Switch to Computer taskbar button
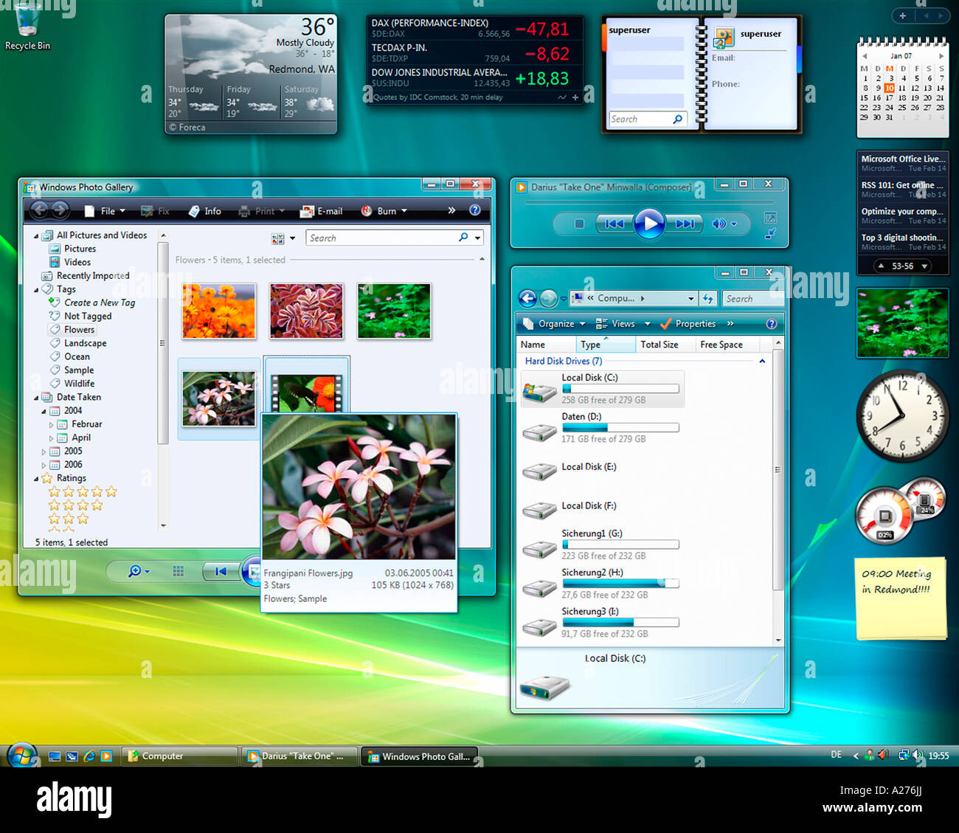959x833 pixels. pyautogui.click(x=180, y=756)
